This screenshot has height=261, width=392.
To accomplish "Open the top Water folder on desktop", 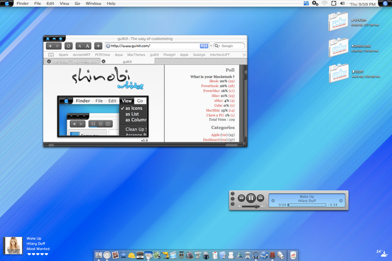I will (338, 22).
